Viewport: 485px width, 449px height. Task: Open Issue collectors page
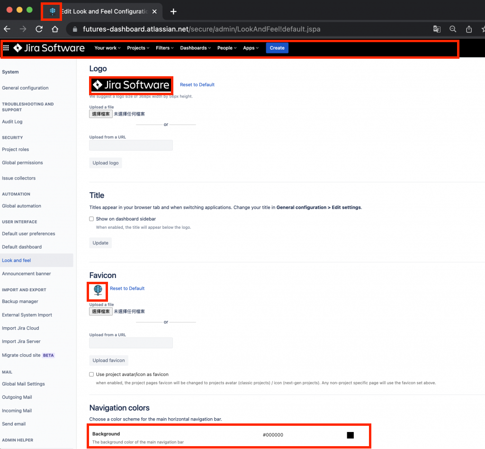coord(18,178)
